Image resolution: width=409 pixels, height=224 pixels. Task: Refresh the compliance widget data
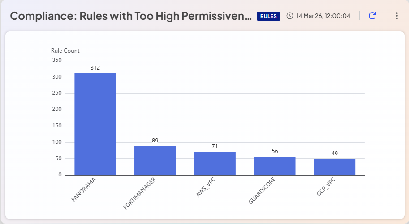(x=372, y=16)
